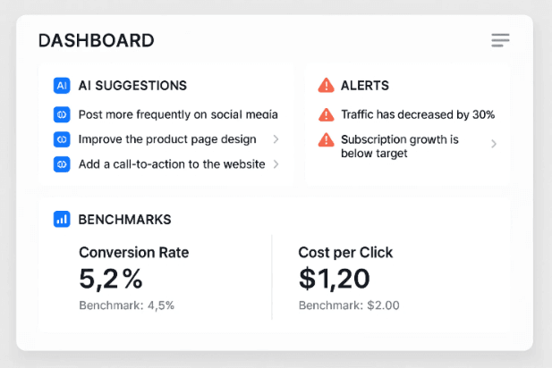Click icon beside Post more frequently suggestion

62,114
